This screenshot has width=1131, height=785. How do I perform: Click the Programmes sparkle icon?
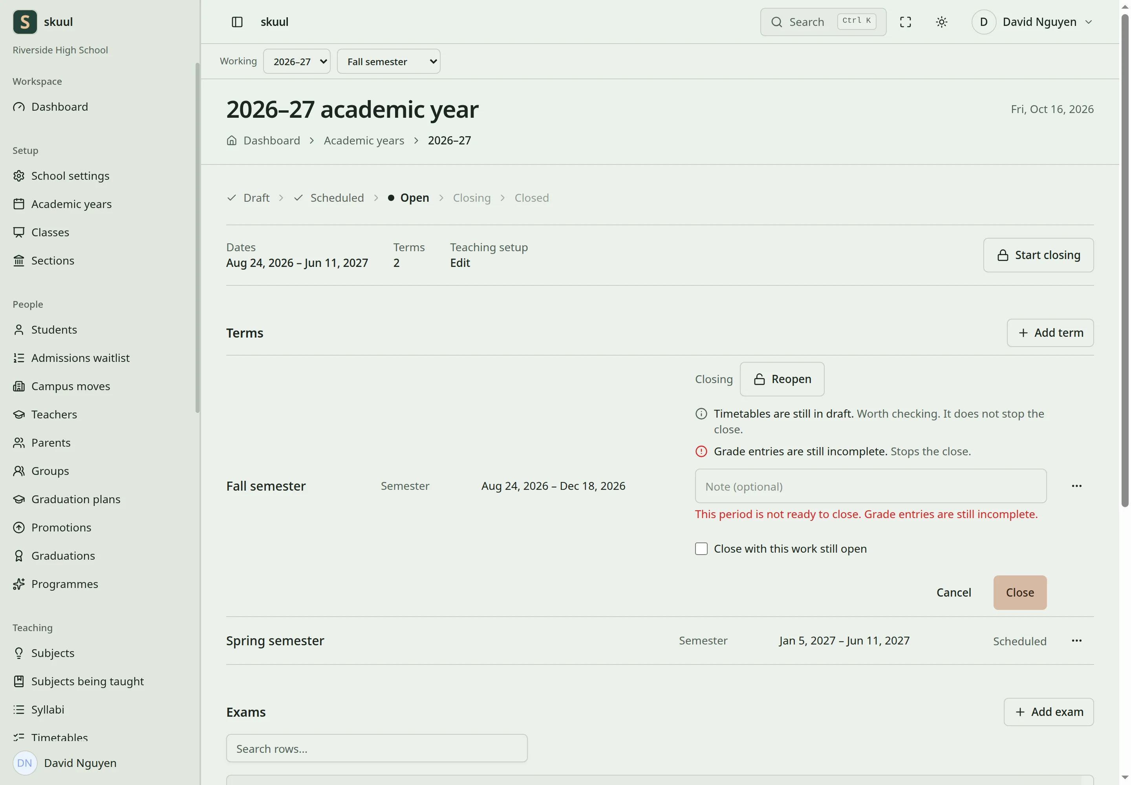pos(19,584)
